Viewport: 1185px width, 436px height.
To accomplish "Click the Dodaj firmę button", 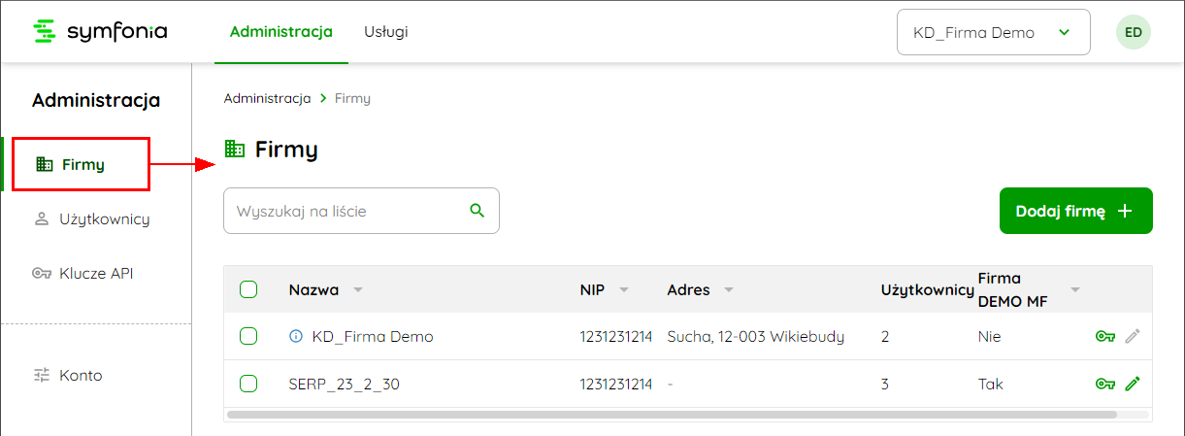I will [1076, 211].
